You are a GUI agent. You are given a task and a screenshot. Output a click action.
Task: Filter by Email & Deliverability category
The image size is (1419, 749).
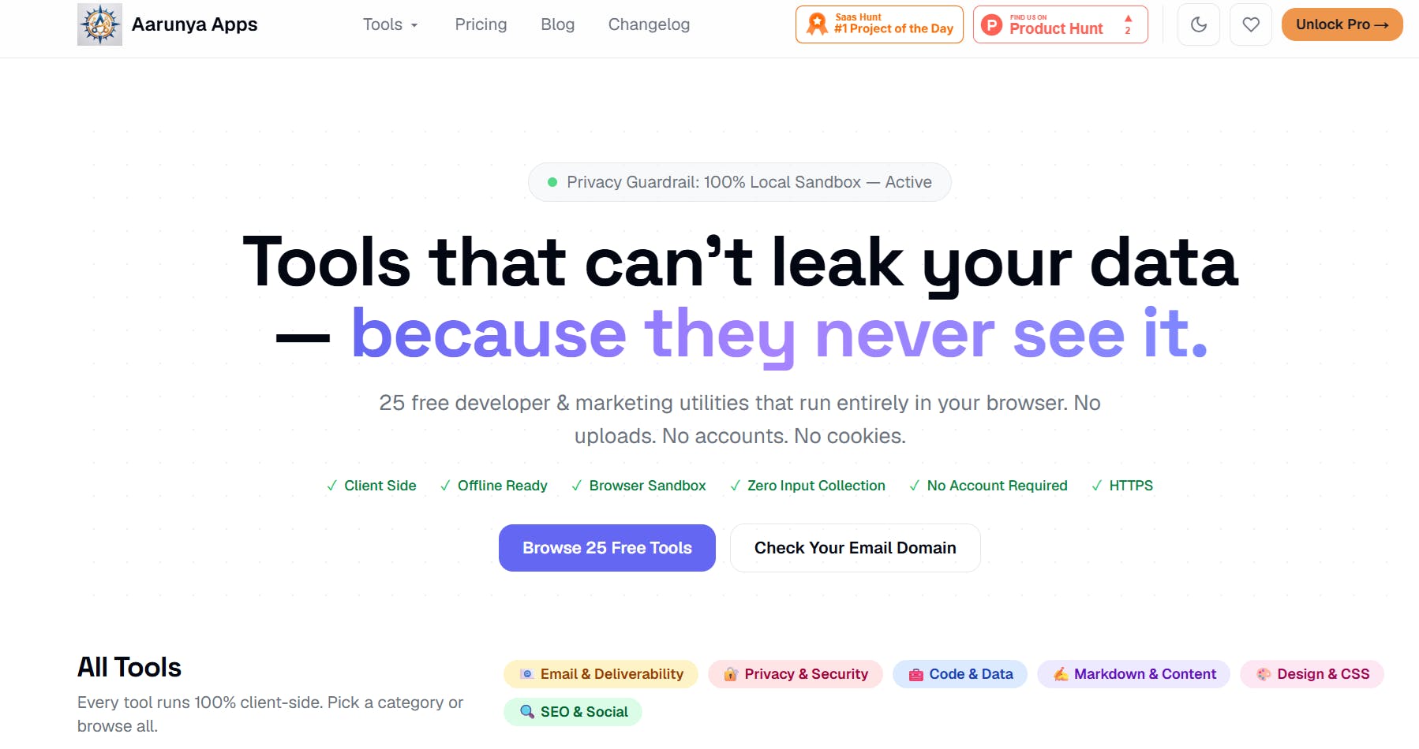(x=601, y=674)
